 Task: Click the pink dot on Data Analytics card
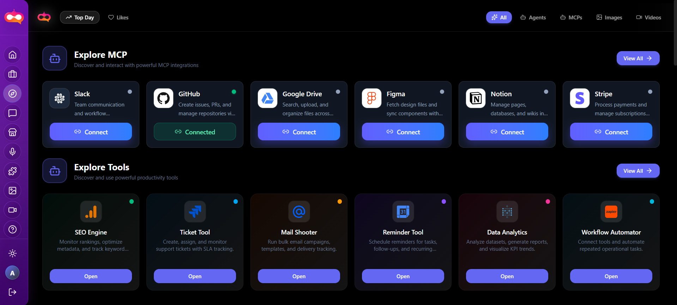pos(548,202)
